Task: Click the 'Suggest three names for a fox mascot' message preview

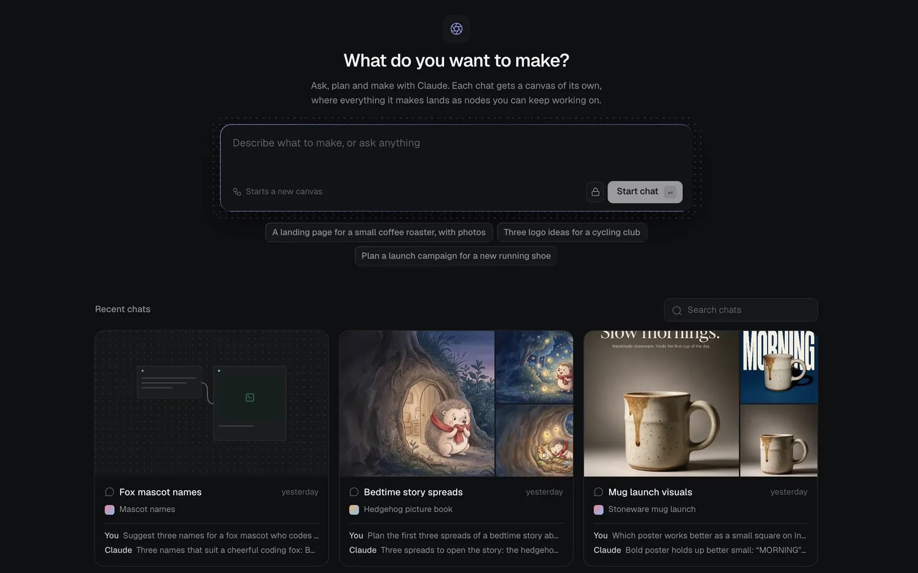Action: pos(220,536)
